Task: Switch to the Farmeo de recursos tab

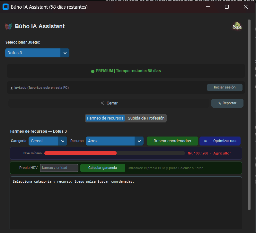Action: tap(105, 118)
